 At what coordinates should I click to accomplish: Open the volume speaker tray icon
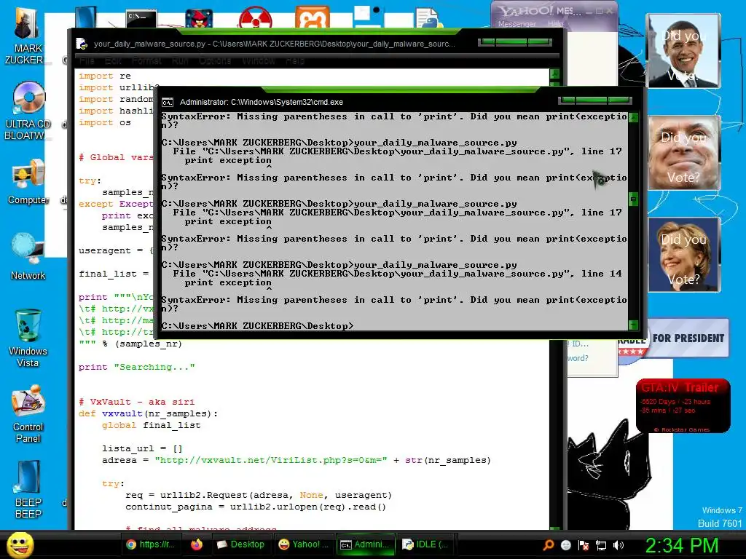(x=619, y=545)
